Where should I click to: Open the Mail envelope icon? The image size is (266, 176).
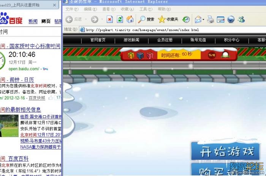click(x=198, y=19)
